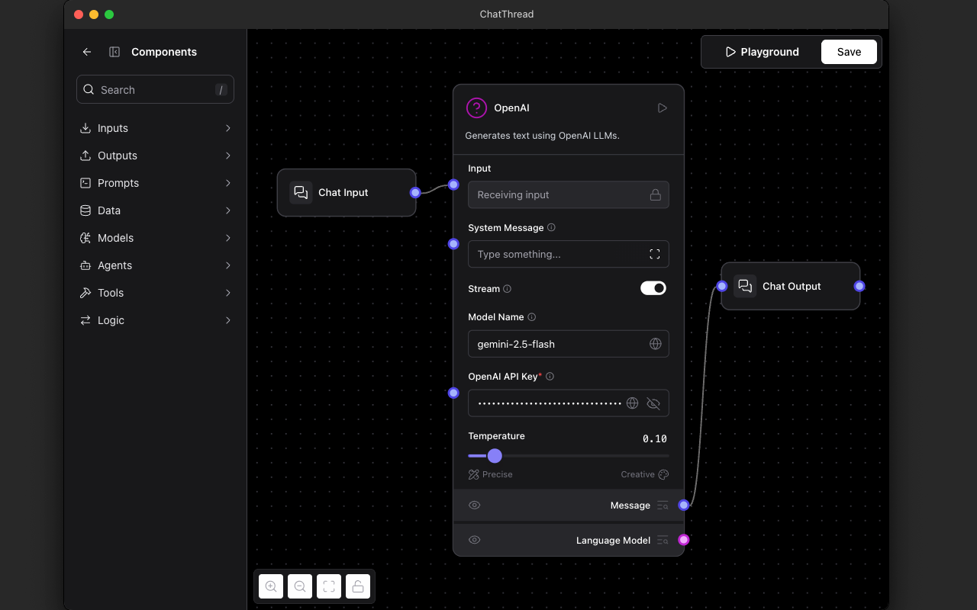Click the OpenAI API Key field
Viewport: 977px width, 610px height.
569,403
